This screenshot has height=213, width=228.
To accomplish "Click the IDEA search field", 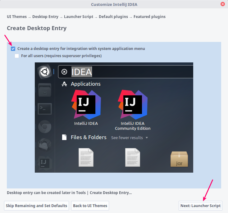I will pos(125,72).
